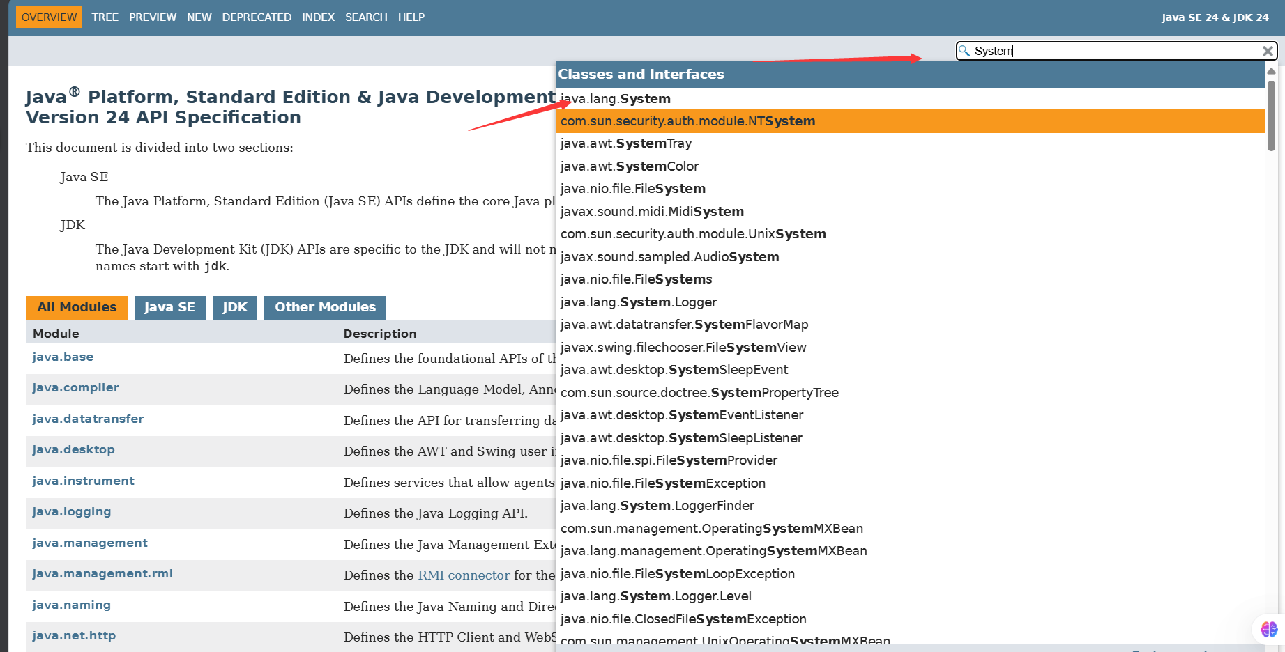
Task: Select the Other Modules tab
Action: 325,308
